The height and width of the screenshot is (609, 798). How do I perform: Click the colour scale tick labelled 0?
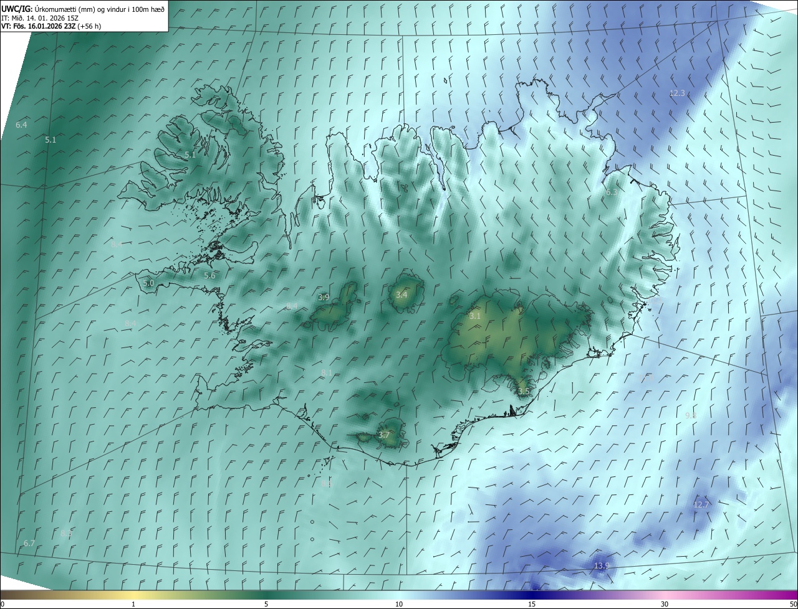[x=2, y=604]
